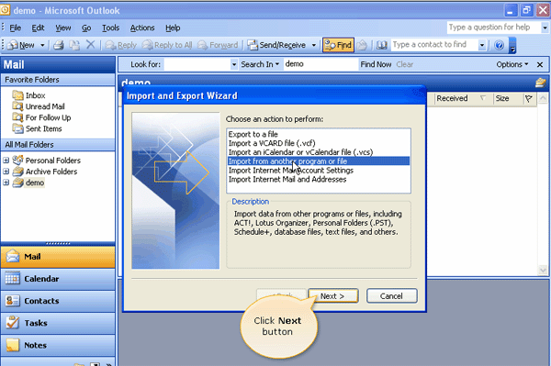Click the blue Help question mark icon

tap(499, 45)
